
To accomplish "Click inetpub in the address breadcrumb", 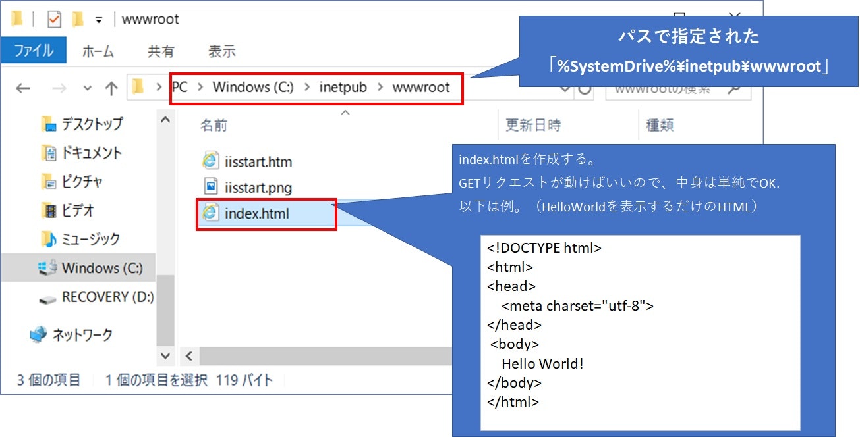I will 343,87.
